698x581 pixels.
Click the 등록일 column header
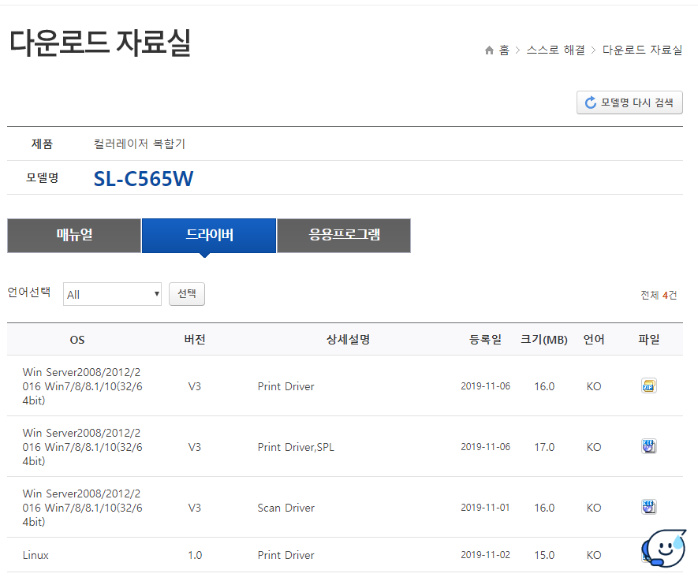(485, 340)
